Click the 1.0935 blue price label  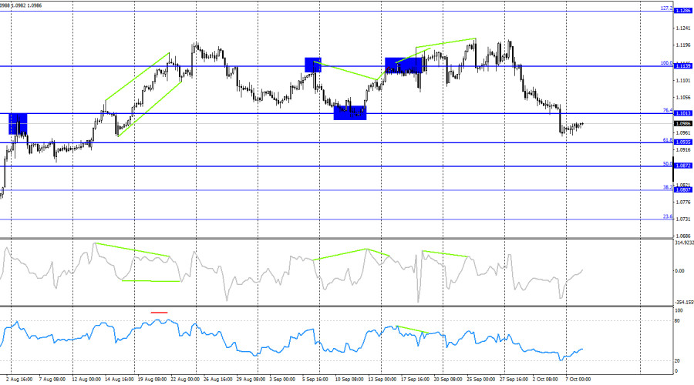(x=682, y=142)
